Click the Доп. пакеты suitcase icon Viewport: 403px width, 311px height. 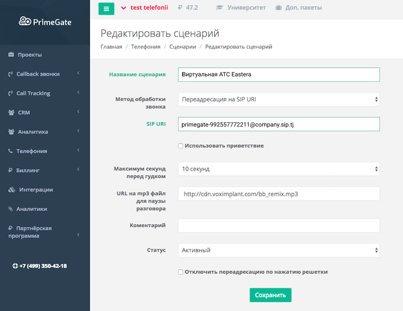click(278, 8)
